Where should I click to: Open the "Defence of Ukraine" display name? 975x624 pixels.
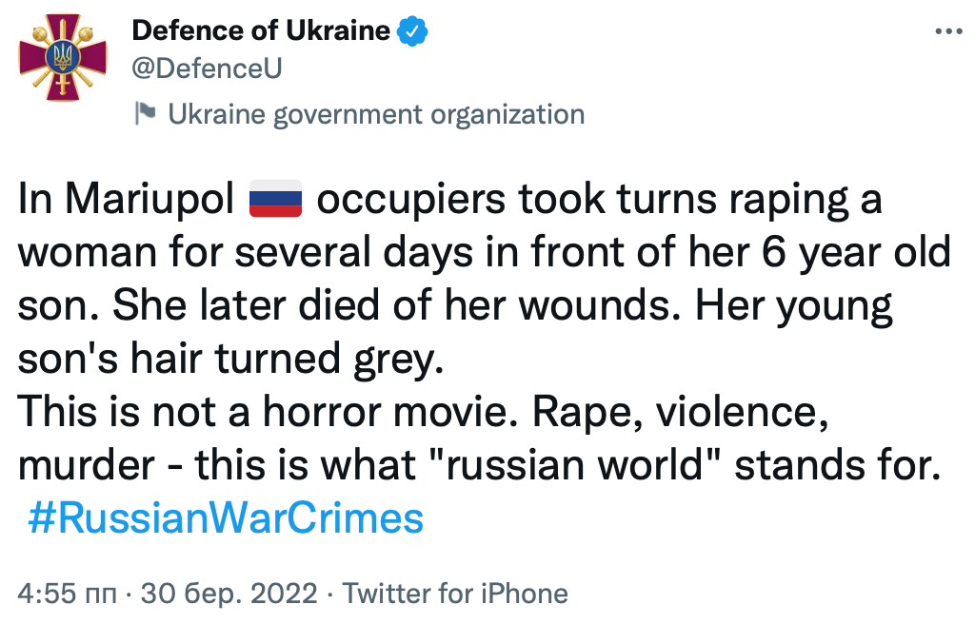[261, 31]
